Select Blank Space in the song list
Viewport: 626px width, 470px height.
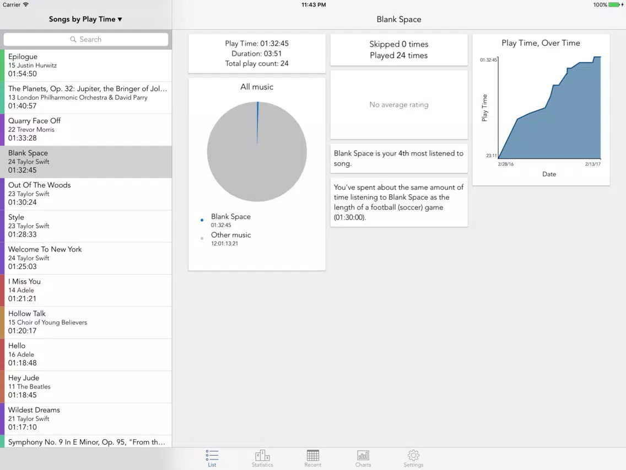click(86, 162)
